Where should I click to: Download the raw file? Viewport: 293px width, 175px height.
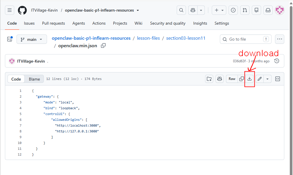coord(249,79)
